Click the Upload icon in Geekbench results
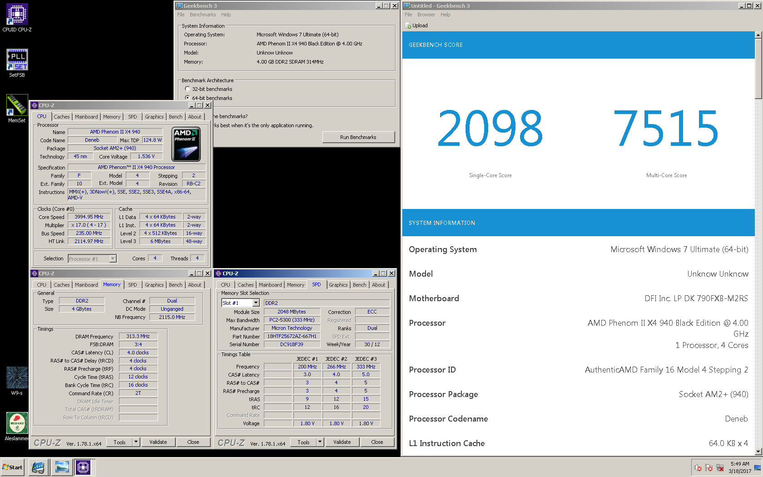 click(408, 25)
